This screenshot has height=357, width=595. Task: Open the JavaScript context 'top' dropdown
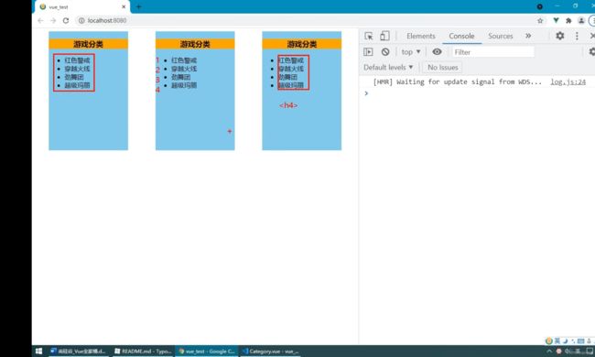click(x=411, y=52)
